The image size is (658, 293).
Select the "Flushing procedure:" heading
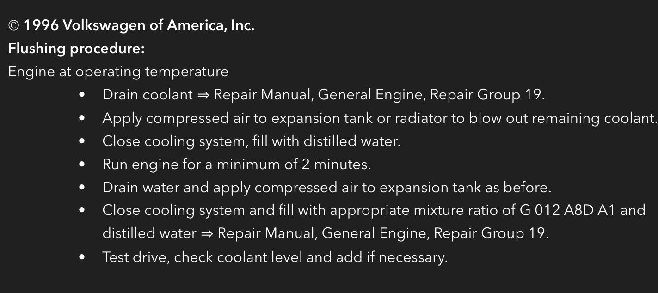click(76, 49)
